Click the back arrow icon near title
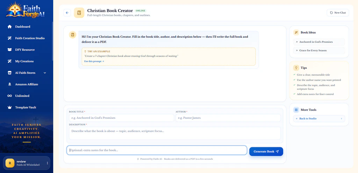The width and height of the screenshot is (358, 173). 67,13
